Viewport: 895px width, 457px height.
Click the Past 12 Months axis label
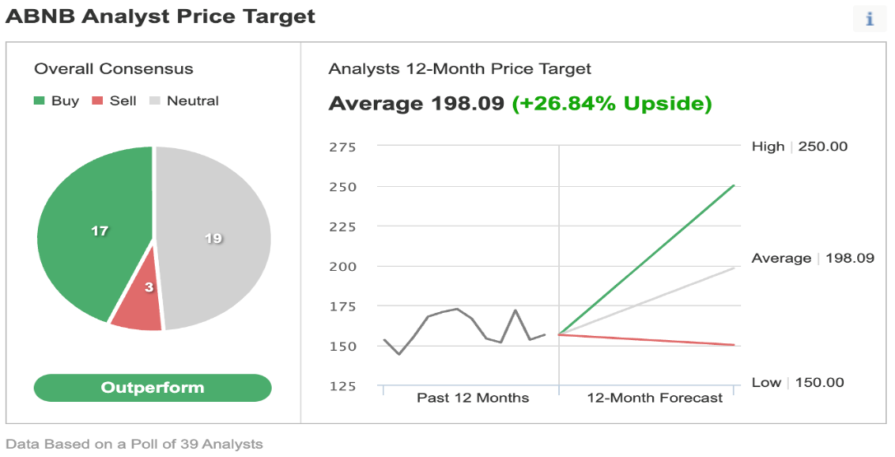tap(473, 399)
